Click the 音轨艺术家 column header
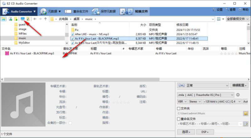The image size is (251, 138). 76,49
